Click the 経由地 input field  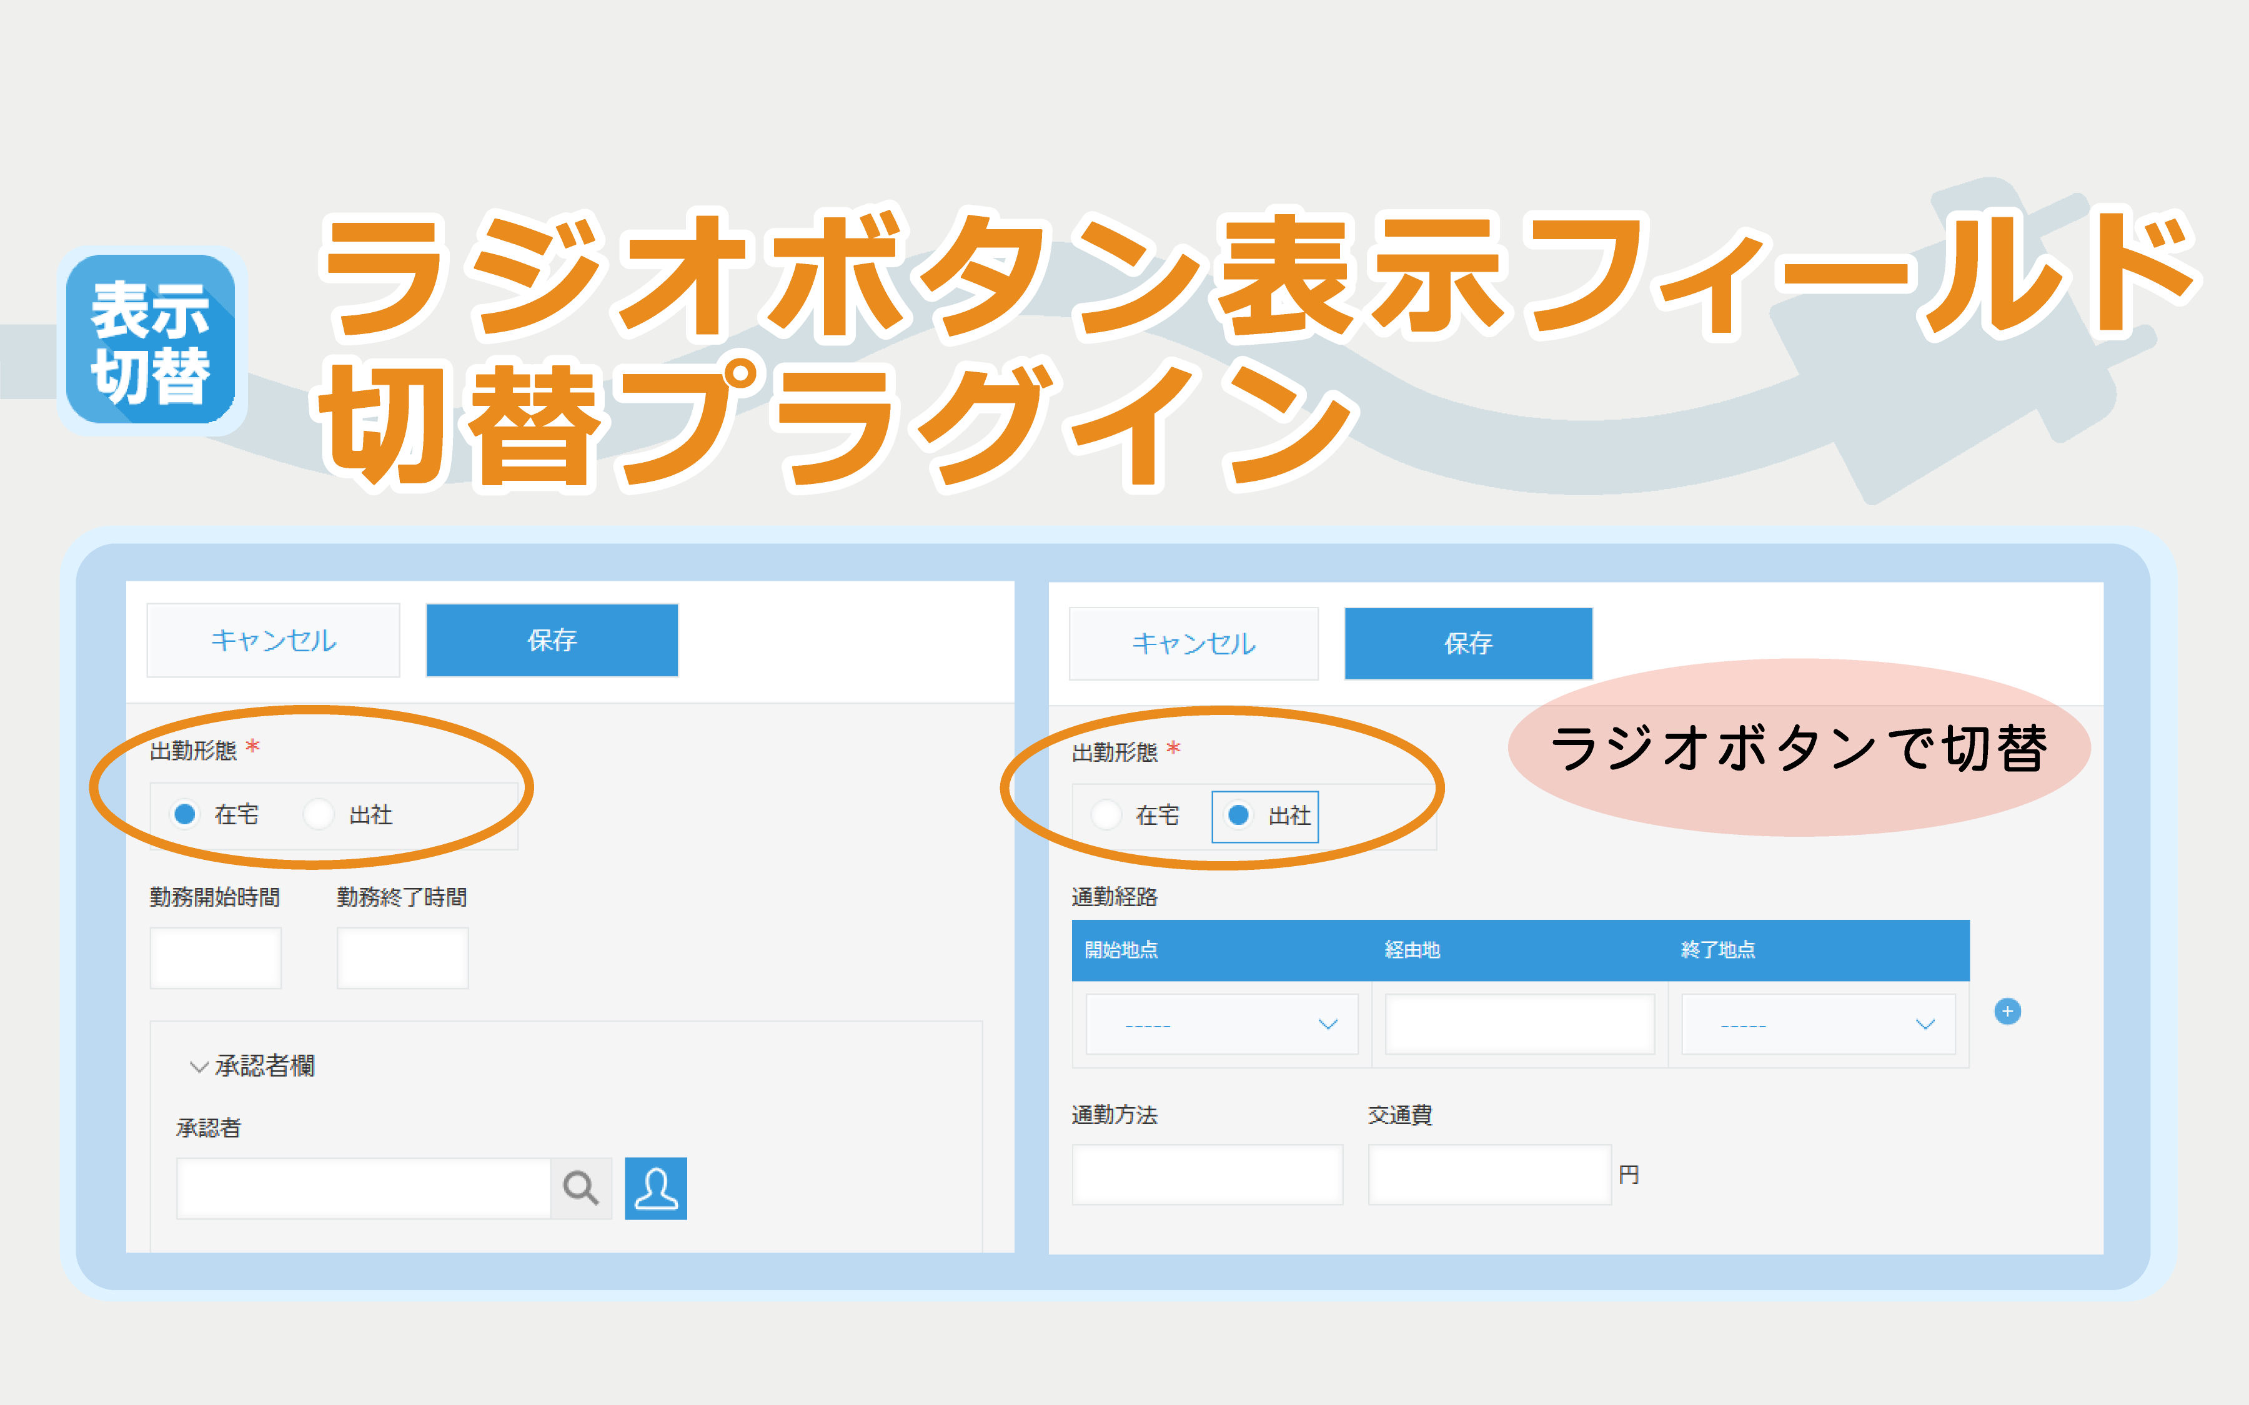[x=1519, y=1024]
